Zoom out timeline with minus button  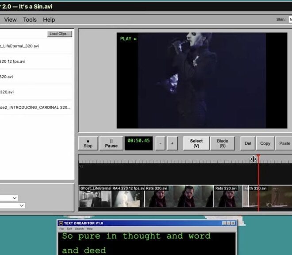coord(160,143)
